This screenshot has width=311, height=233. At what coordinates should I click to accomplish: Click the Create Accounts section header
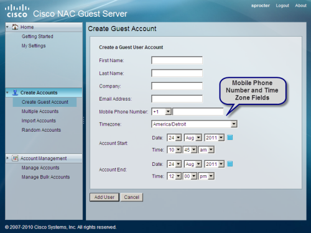(x=44, y=93)
